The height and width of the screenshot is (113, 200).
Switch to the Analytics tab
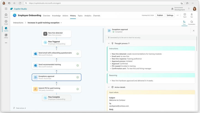pos(88,16)
